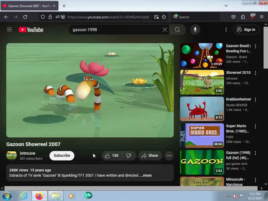
Task: Open options for Super Mario Bros. video
Action: point(255,126)
